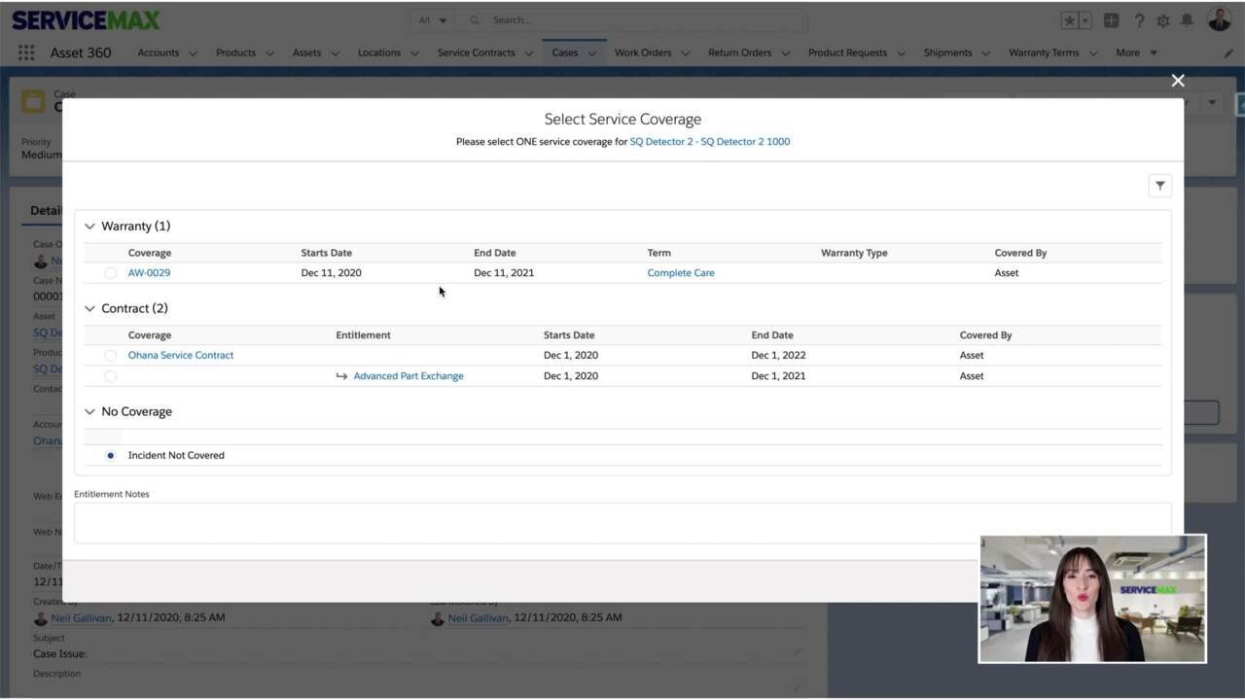The image size is (1245, 700).
Task: Open the Work Orders tab dropdown chevron
Action: [685, 53]
